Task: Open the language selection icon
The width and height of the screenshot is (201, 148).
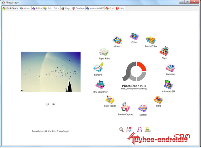Action: point(129,129)
